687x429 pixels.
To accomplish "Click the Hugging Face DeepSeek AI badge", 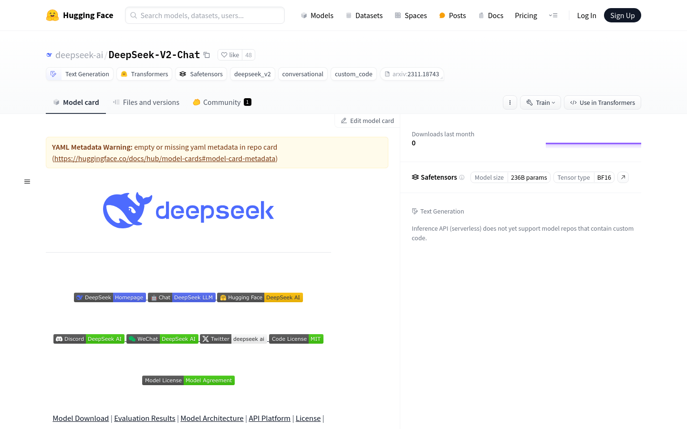I will pos(260,297).
